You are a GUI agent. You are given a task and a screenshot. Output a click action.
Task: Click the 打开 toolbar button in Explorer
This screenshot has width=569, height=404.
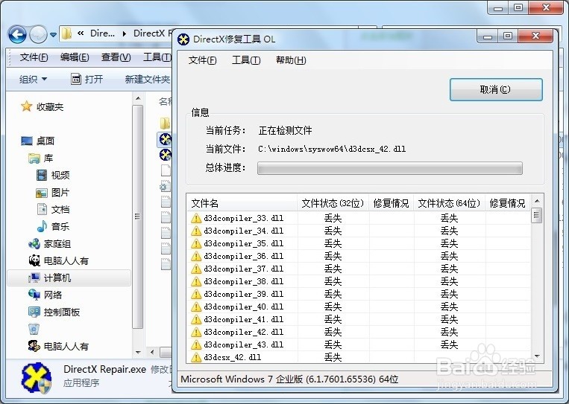coord(87,79)
